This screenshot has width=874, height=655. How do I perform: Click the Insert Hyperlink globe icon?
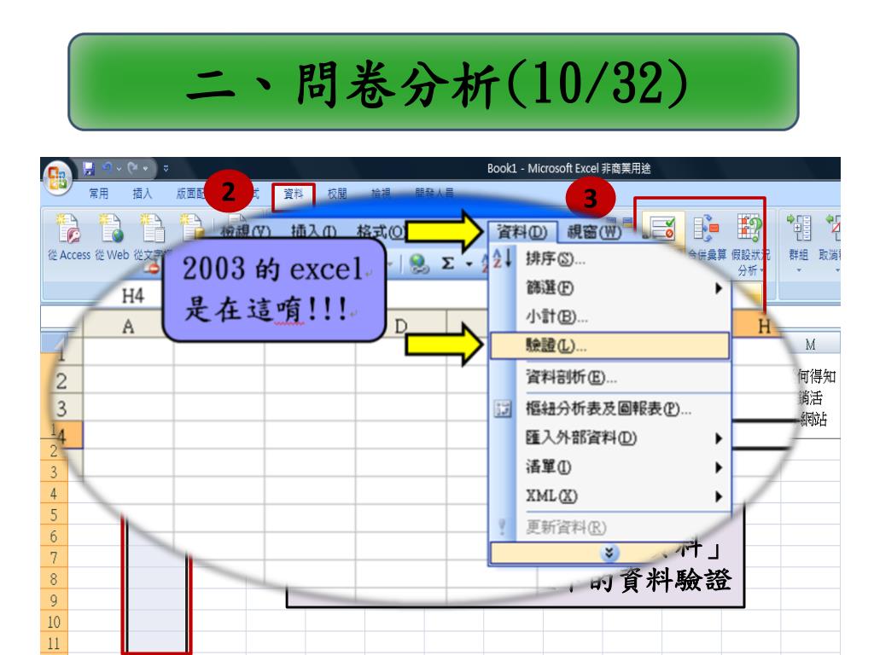418,264
